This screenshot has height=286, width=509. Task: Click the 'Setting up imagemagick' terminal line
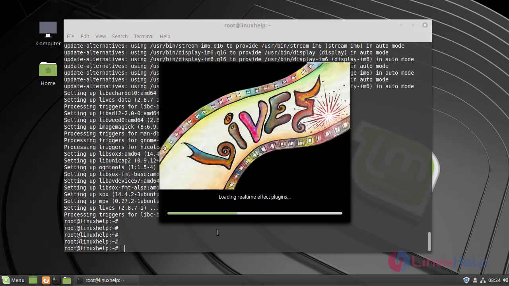point(111,127)
